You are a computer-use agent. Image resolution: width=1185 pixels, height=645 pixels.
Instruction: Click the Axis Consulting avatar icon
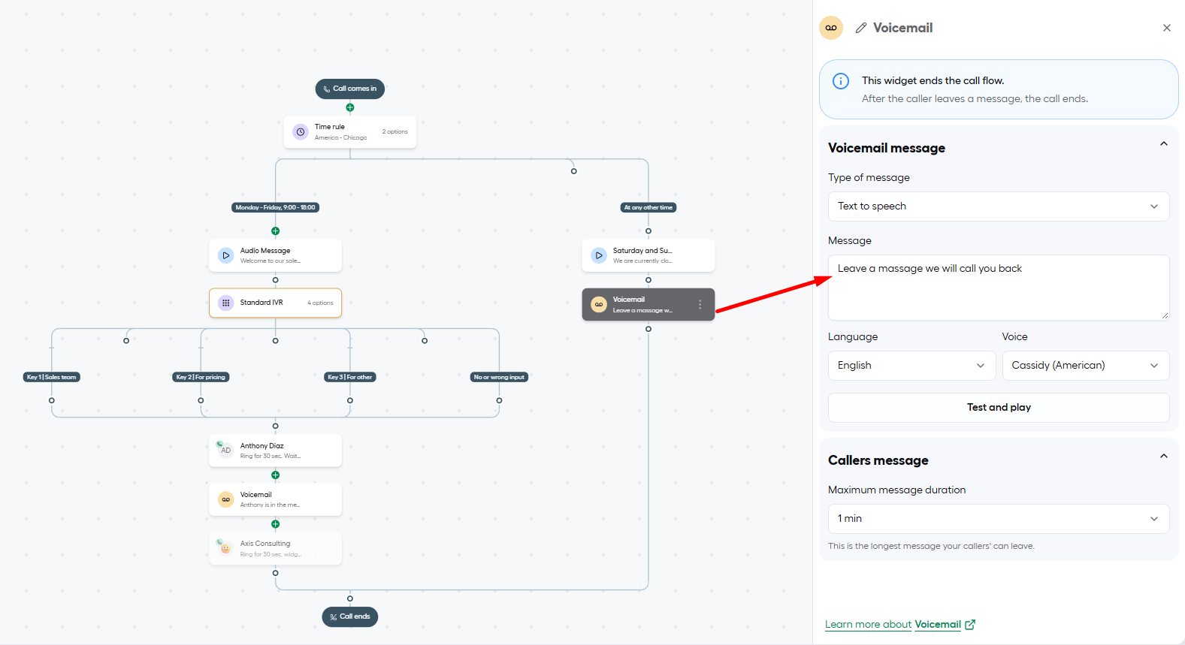tap(225, 547)
